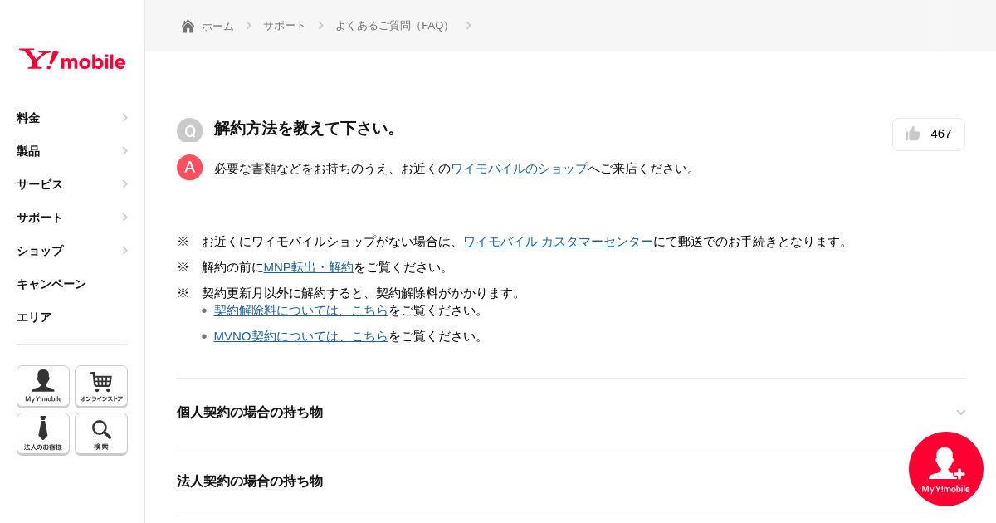Expand the サポート sidebar menu arrow
This screenshot has width=996, height=523.
pyautogui.click(x=124, y=218)
